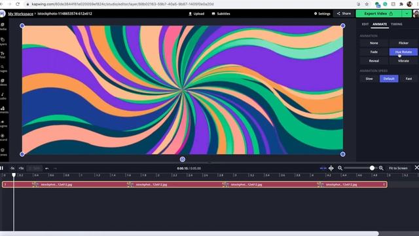The height and width of the screenshot is (236, 419).
Task: Click the 0:00.15 current time display
Action: click(x=182, y=168)
